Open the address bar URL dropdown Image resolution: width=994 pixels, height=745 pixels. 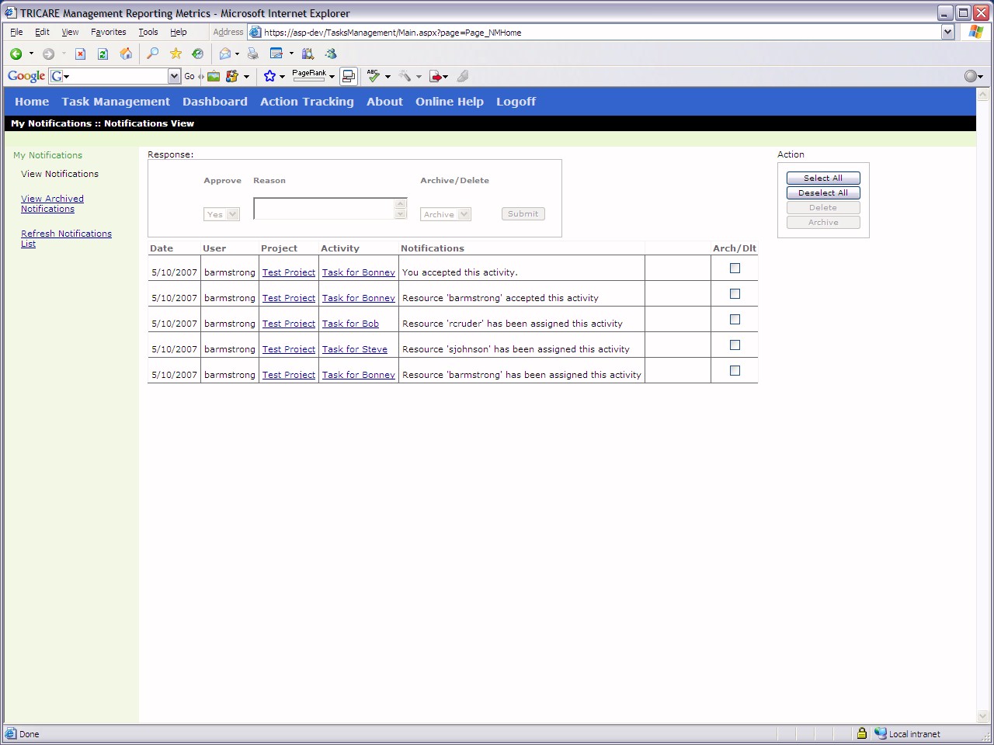coord(947,32)
